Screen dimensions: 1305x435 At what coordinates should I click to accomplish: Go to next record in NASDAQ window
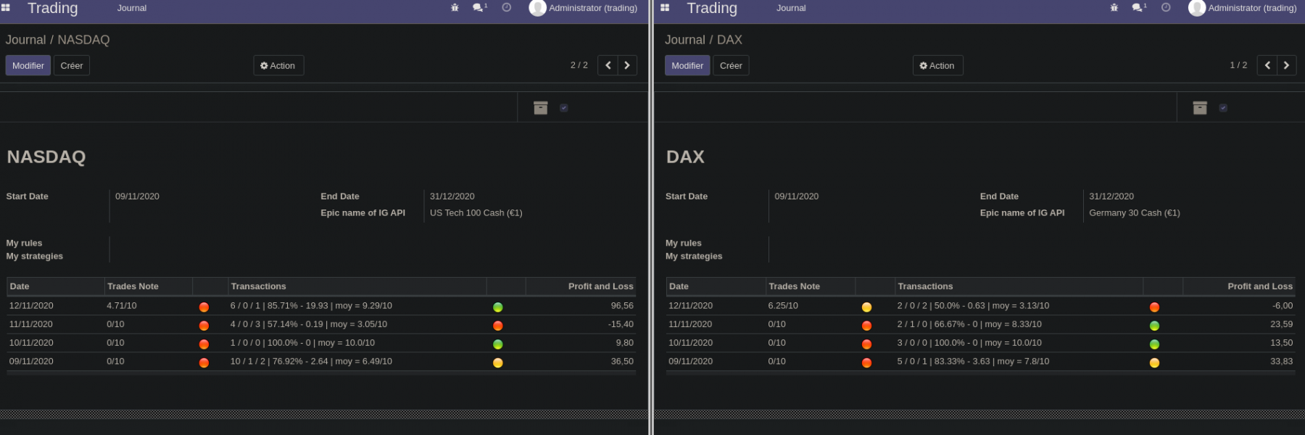coord(627,65)
